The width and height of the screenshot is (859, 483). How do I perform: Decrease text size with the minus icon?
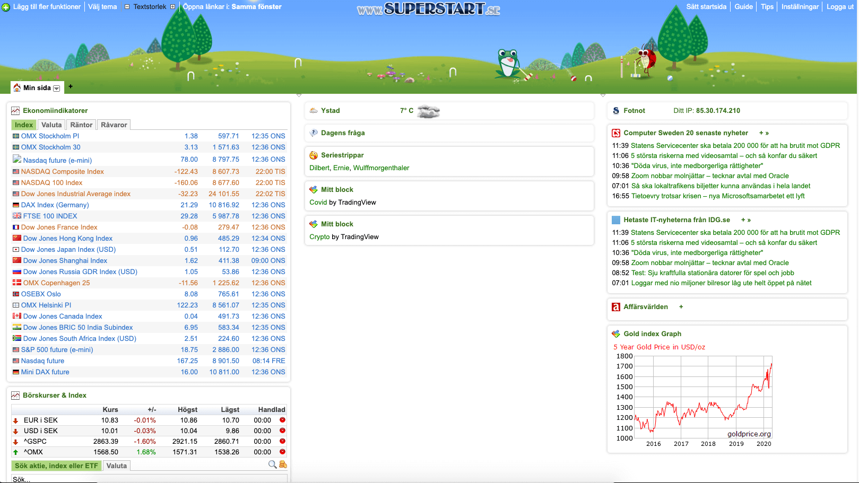point(127,7)
